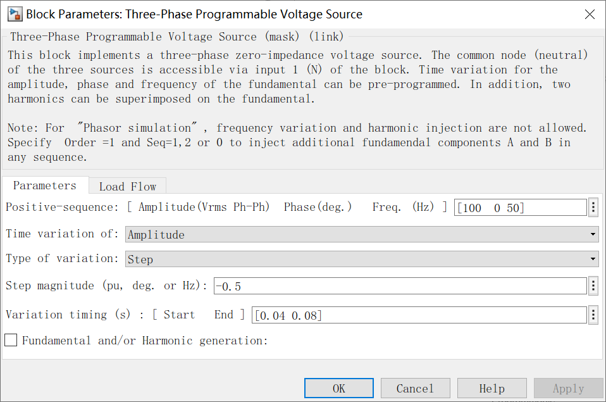Close the Block Parameters dialog with X
Viewport: 606px width, 402px height.
pos(590,13)
